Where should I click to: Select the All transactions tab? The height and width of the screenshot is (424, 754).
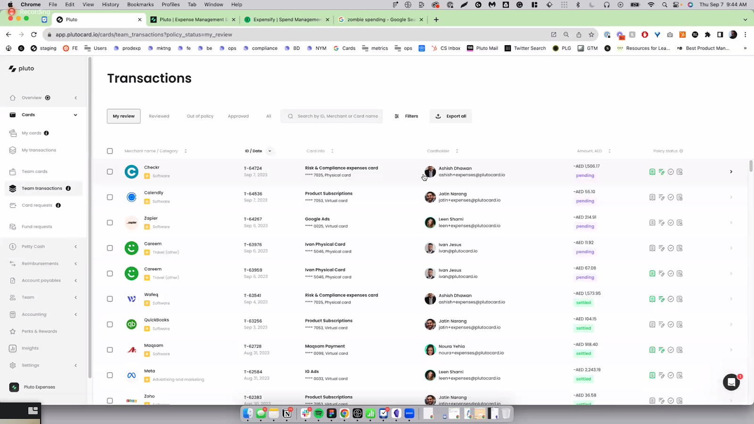(x=269, y=116)
